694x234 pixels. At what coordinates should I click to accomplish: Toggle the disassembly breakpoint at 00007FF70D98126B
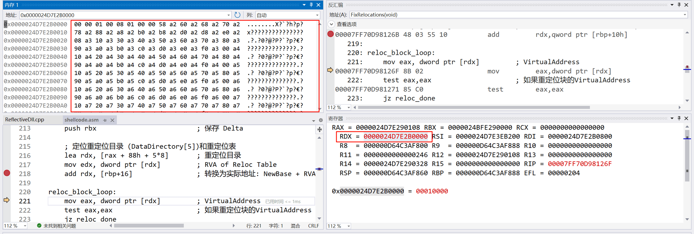(330, 34)
